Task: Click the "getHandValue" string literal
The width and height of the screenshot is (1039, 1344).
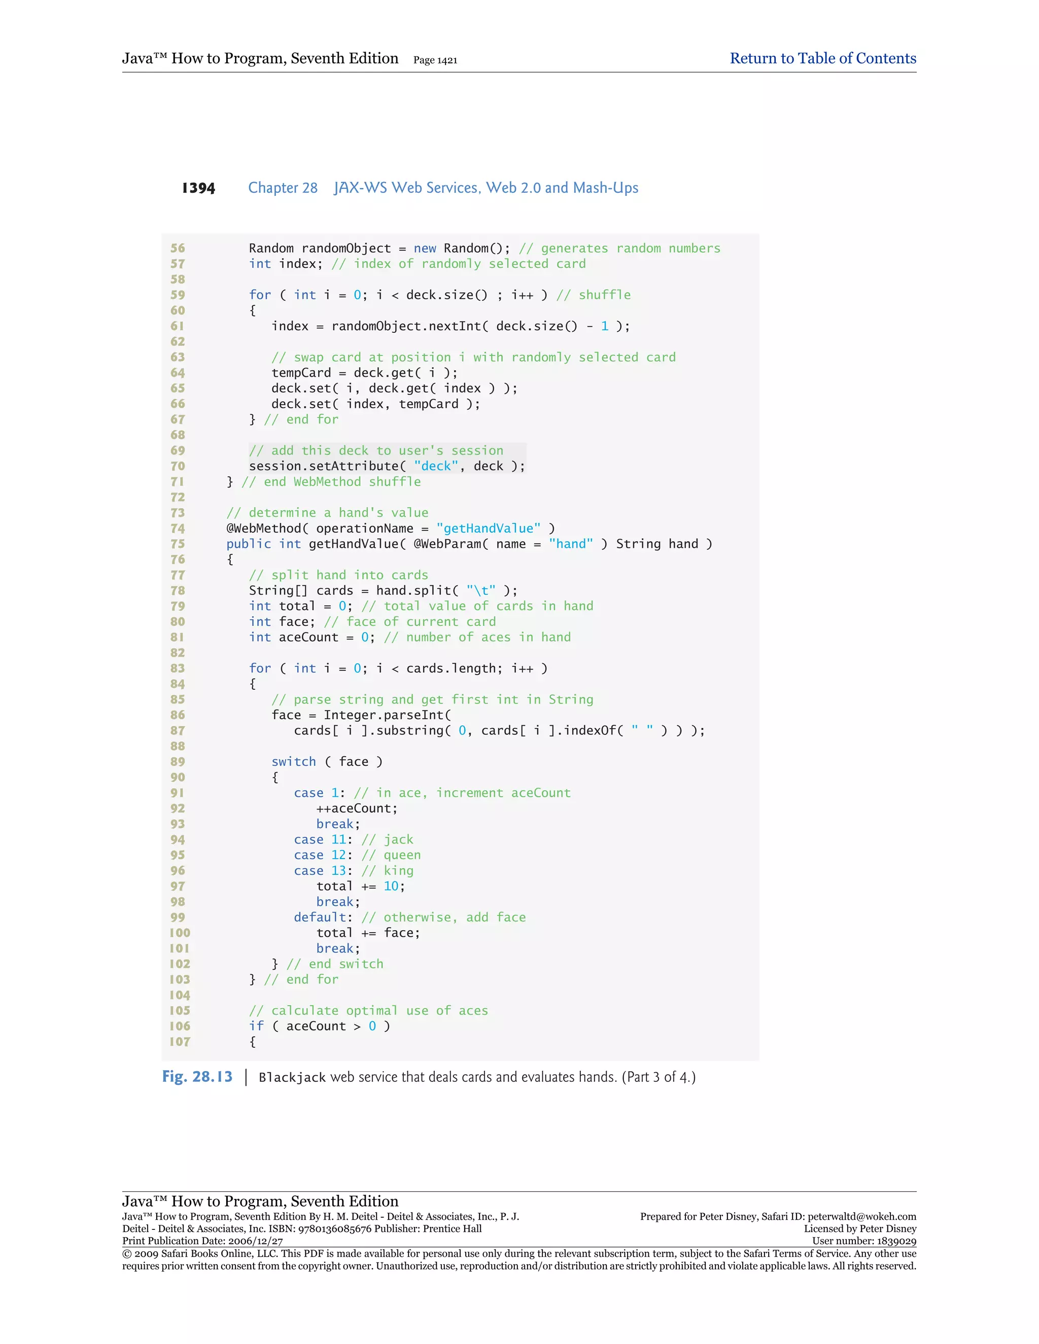Action: pyautogui.click(x=488, y=528)
